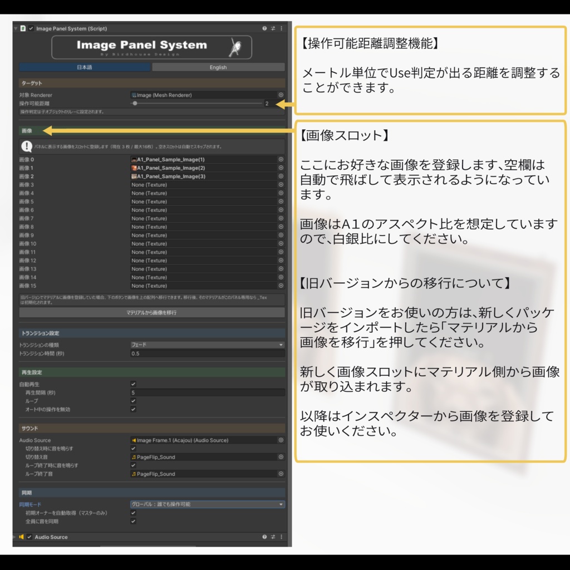Screen dimensions: 570x570
Task: Switch to the English language tab
Action: pos(218,67)
